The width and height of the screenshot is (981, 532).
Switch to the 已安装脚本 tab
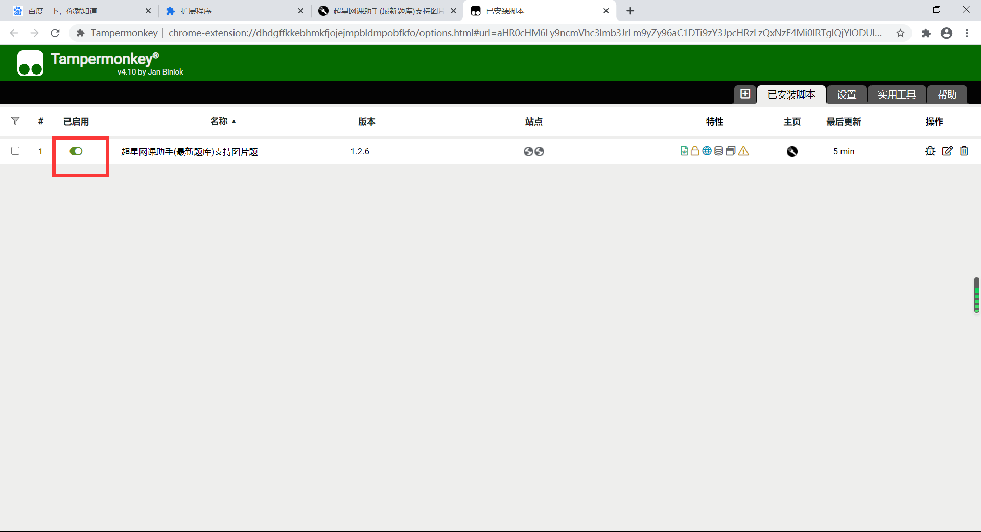[791, 94]
